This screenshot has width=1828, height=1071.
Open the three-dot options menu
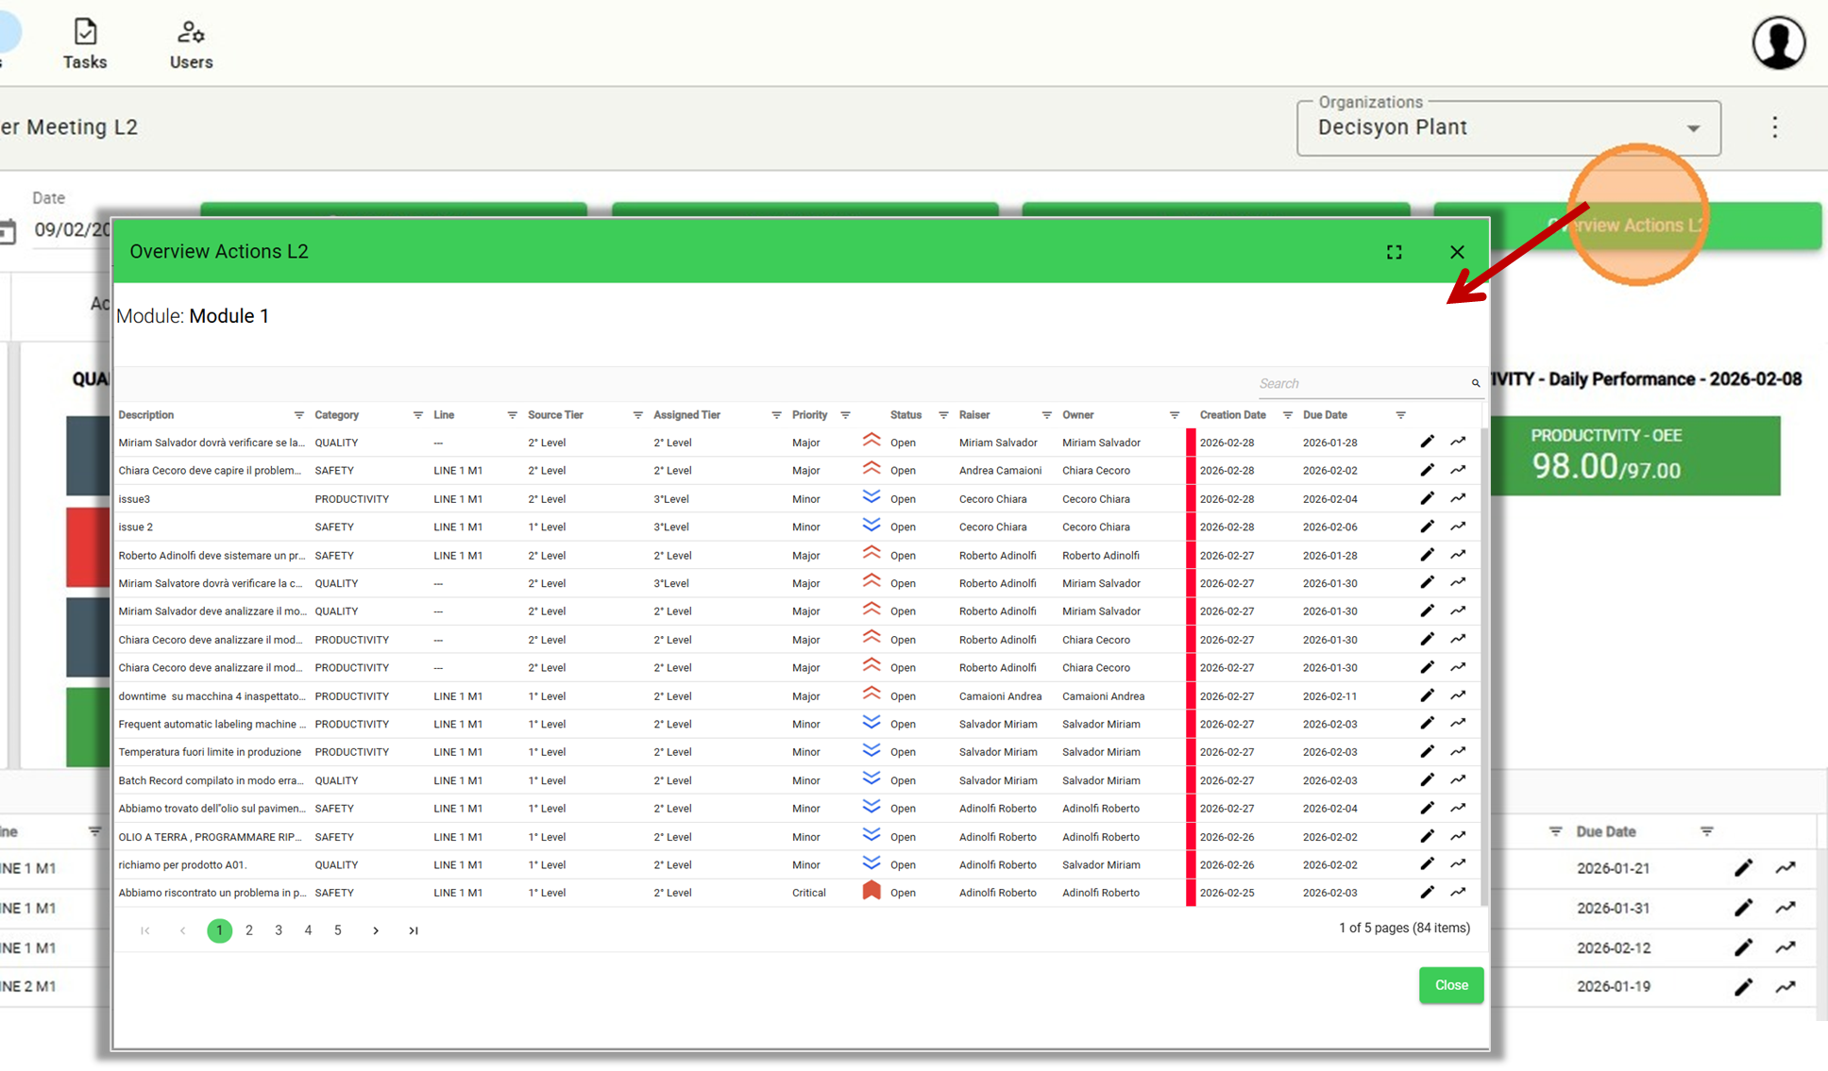(1774, 127)
